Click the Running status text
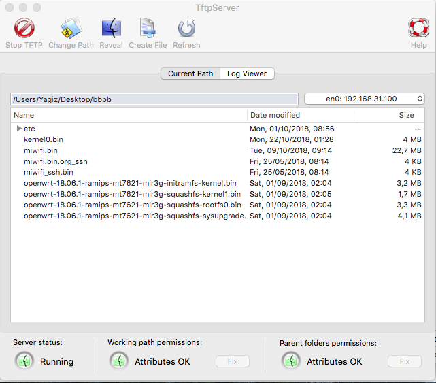436x383 pixels. tap(56, 361)
